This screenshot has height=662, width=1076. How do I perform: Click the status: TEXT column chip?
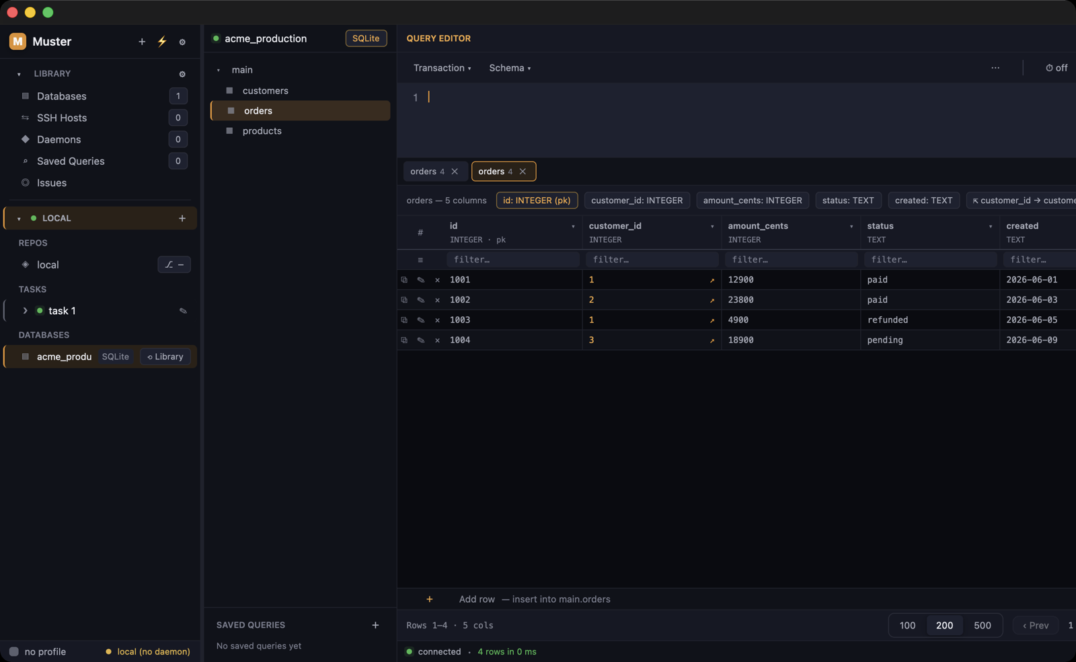[x=848, y=200]
